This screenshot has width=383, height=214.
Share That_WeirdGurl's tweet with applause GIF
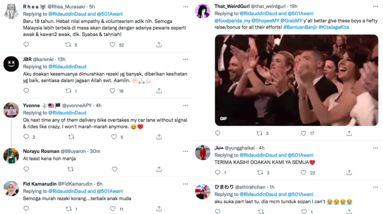click(349, 133)
